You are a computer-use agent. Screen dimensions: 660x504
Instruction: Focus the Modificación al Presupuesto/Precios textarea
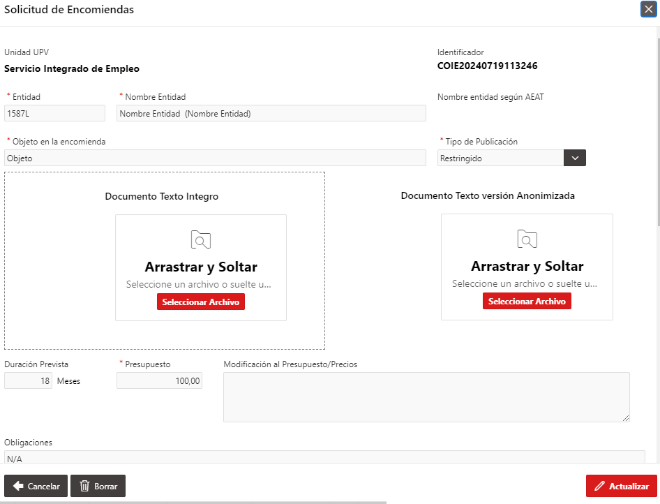(x=426, y=397)
